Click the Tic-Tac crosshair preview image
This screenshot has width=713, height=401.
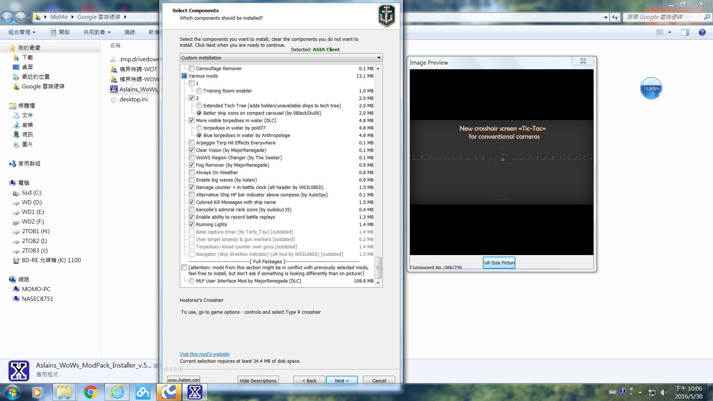click(502, 162)
